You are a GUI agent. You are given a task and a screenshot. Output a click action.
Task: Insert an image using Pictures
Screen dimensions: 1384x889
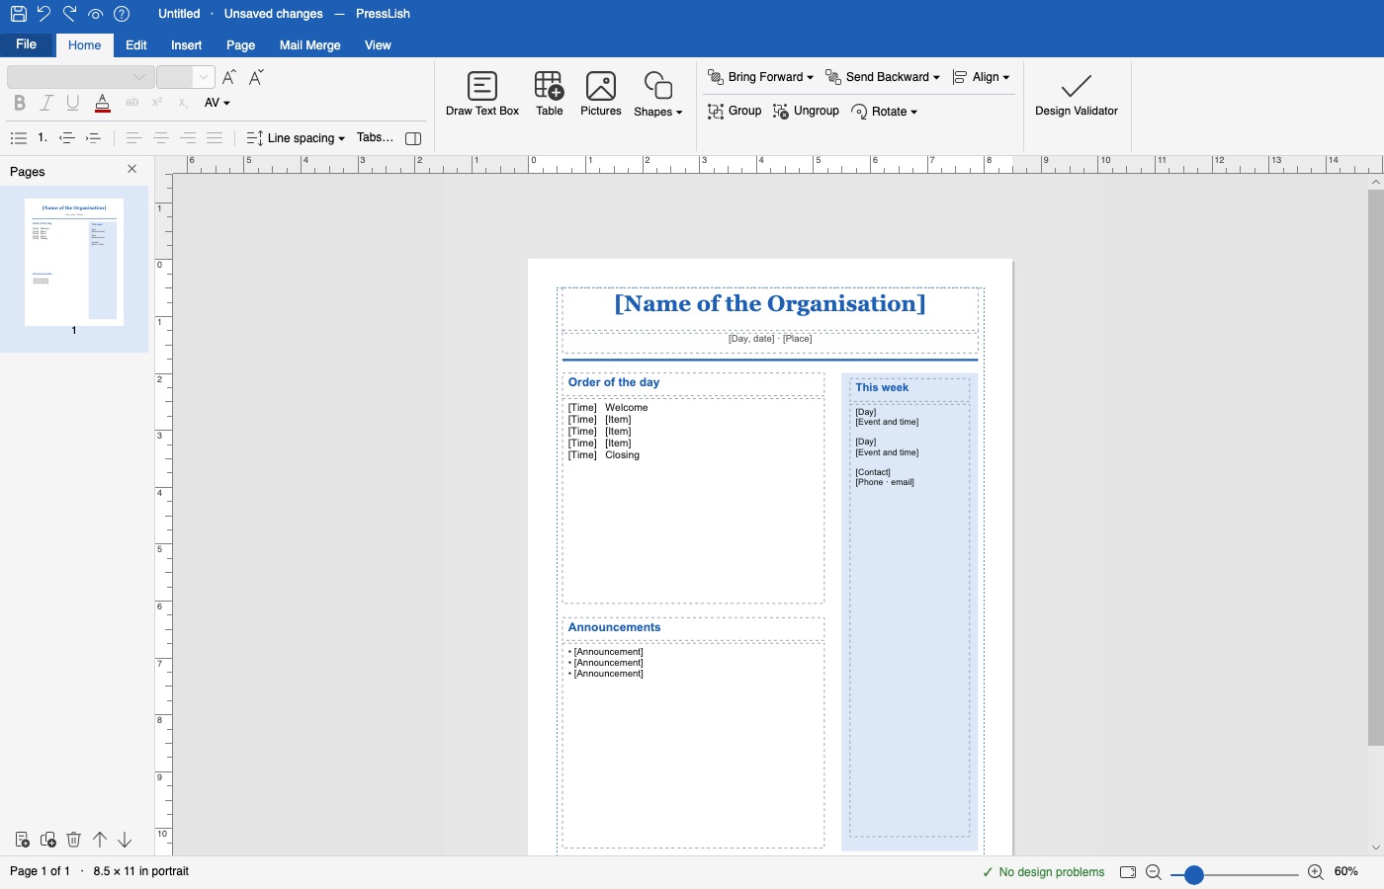coord(601,94)
